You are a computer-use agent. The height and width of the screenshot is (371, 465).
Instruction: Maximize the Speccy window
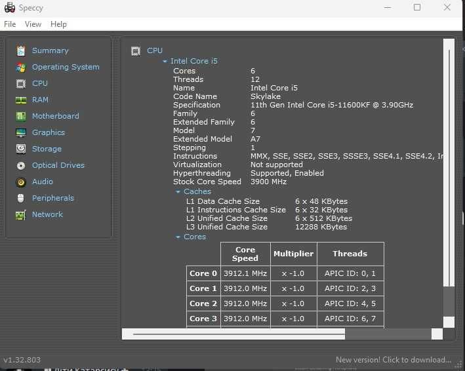[x=417, y=7]
